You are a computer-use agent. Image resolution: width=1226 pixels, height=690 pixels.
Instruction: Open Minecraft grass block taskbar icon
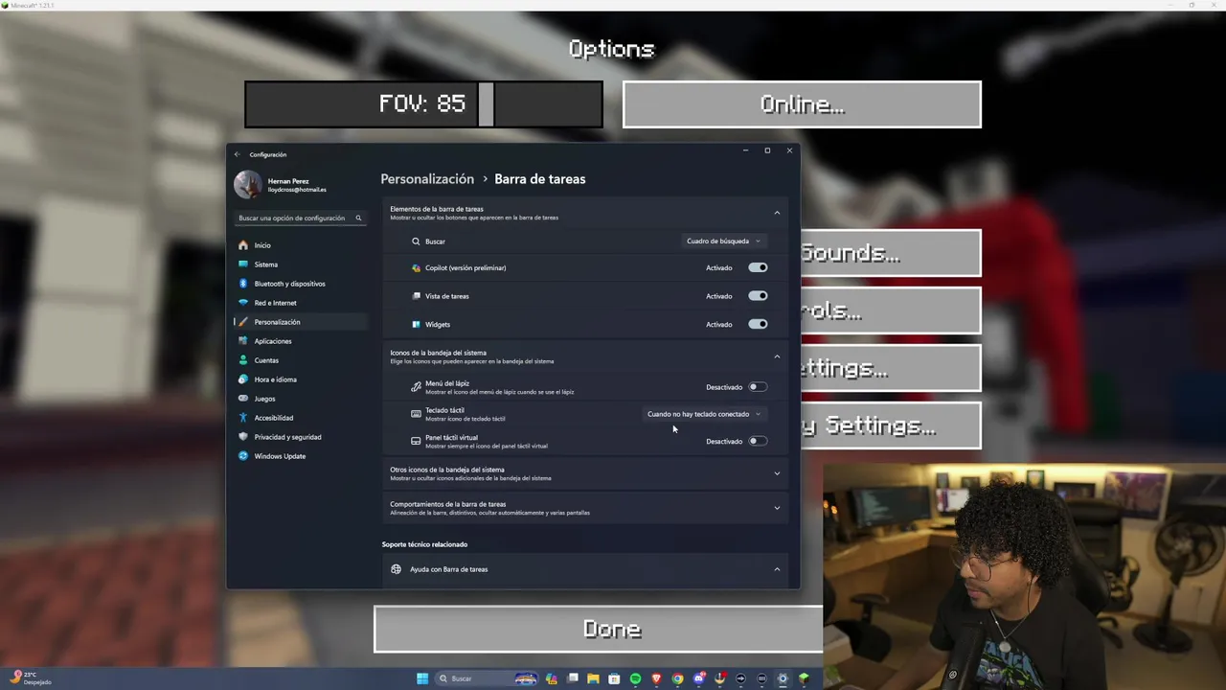(804, 678)
